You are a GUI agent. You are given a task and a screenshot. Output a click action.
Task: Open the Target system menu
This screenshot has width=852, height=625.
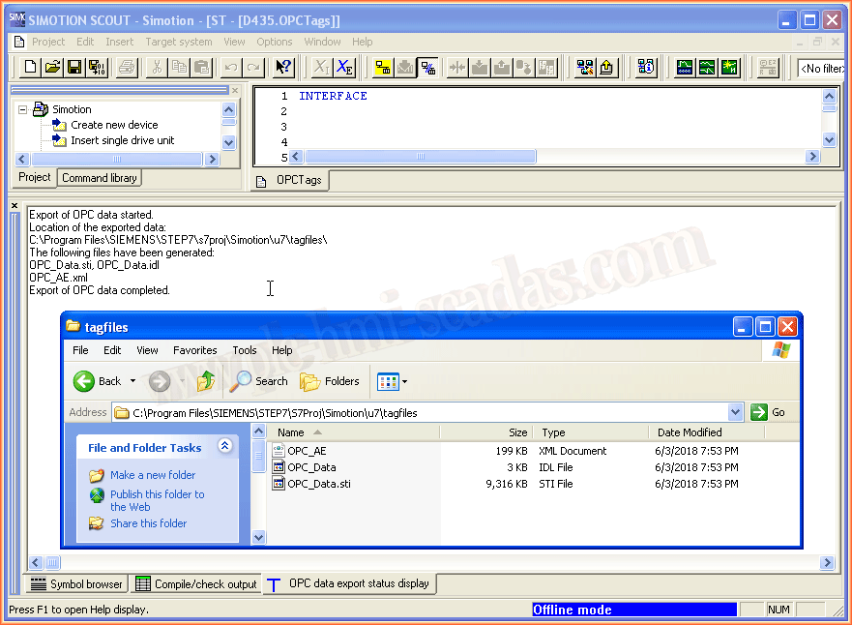click(178, 42)
